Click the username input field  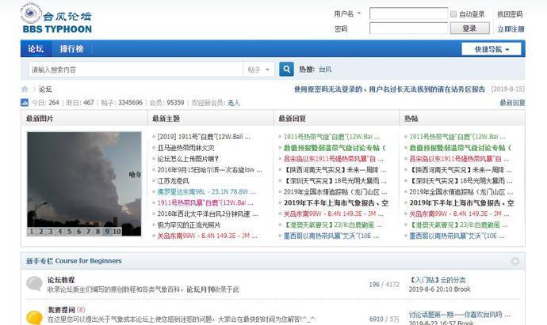[408, 14]
